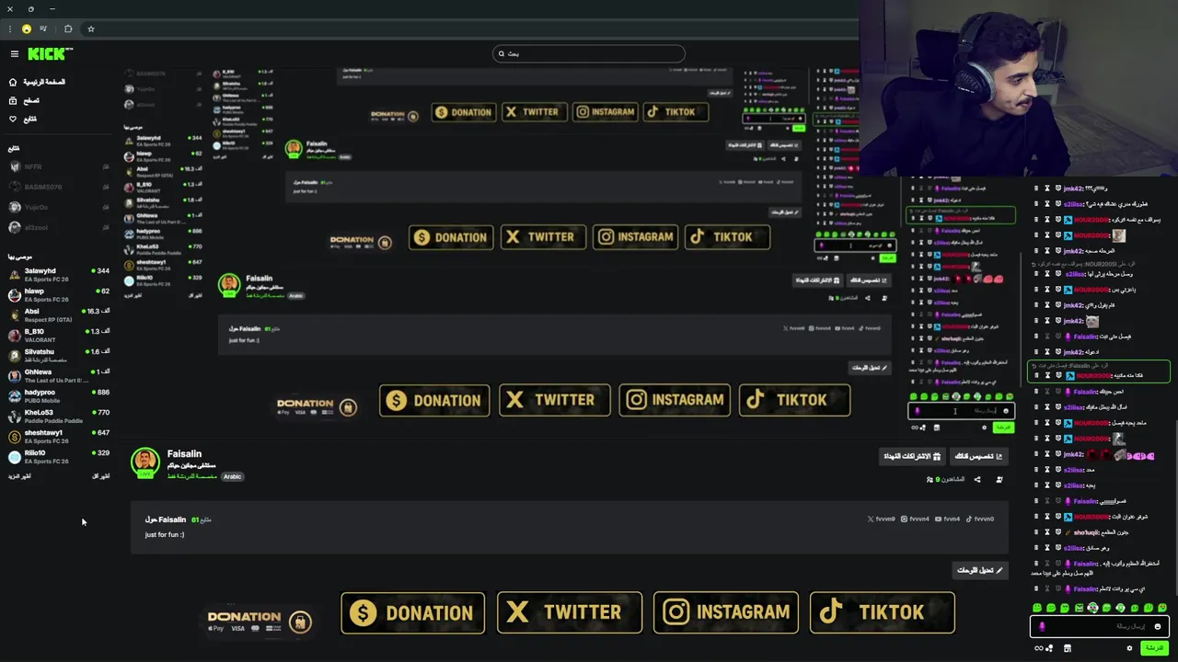1178x662 pixels.
Task: Click the largest INSTAGRAM panel button
Action: pyautogui.click(x=726, y=612)
